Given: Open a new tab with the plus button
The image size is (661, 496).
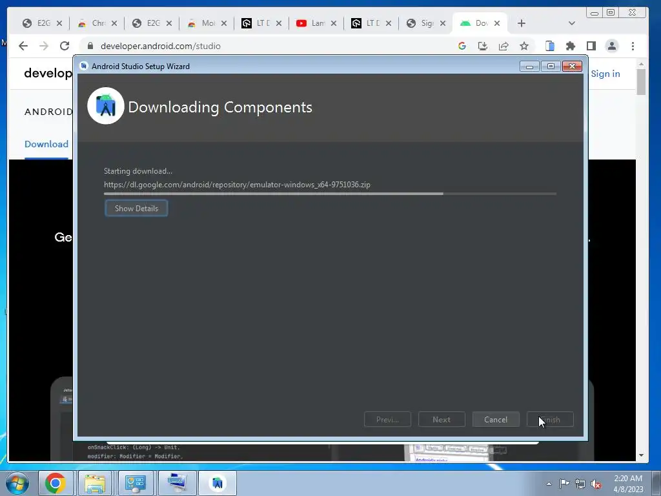Looking at the screenshot, I should pyautogui.click(x=522, y=23).
